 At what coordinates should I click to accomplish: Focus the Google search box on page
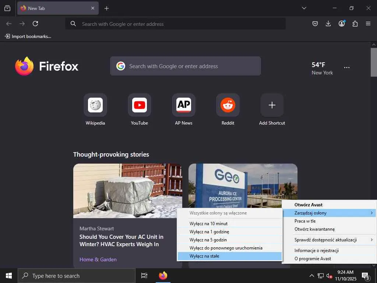[186, 66]
